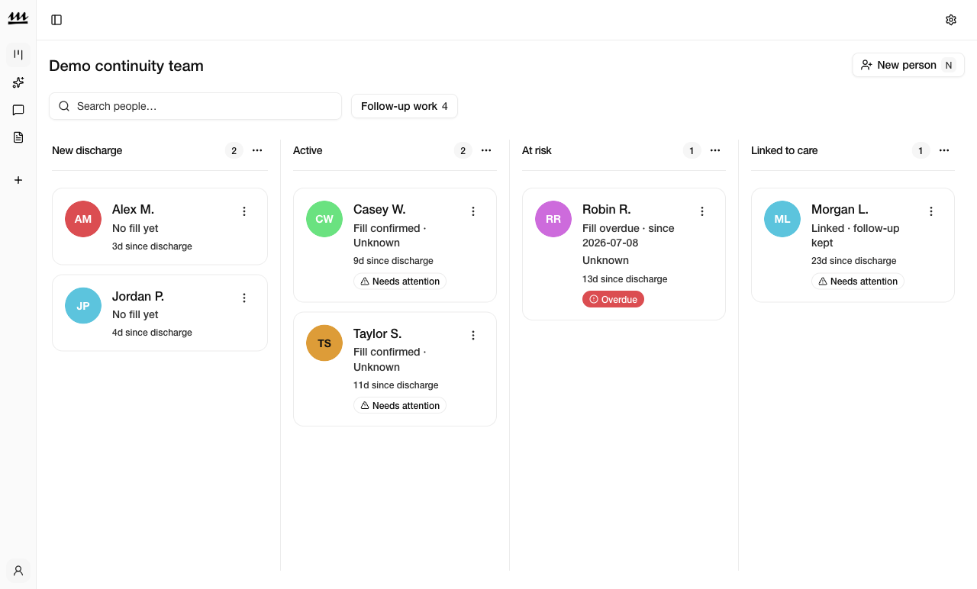
Task: Focus the Search people input field
Action: [195, 106]
